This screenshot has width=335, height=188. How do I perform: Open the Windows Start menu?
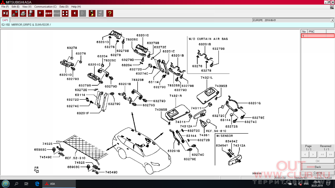click(6, 184)
